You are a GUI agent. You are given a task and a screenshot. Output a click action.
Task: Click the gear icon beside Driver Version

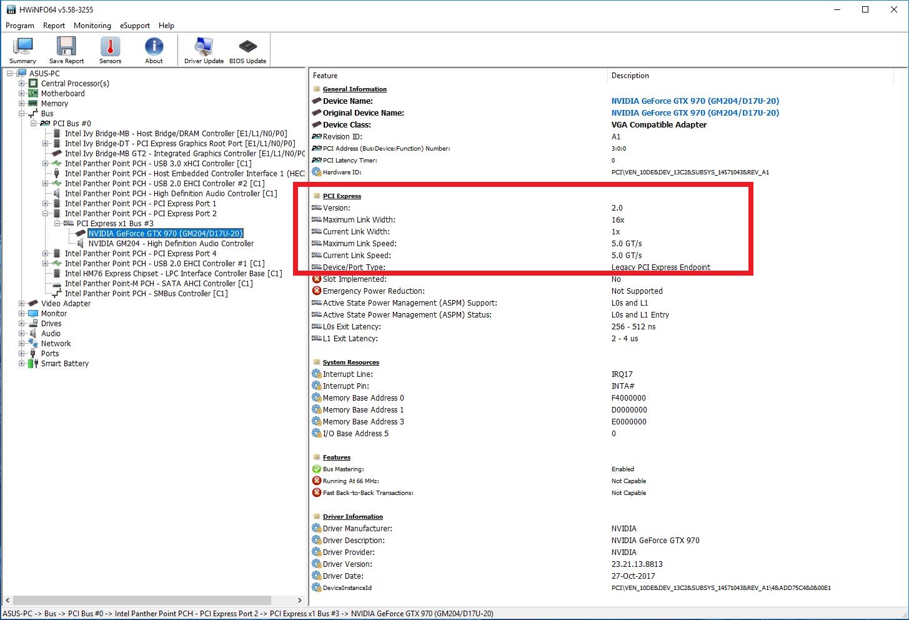pos(317,564)
